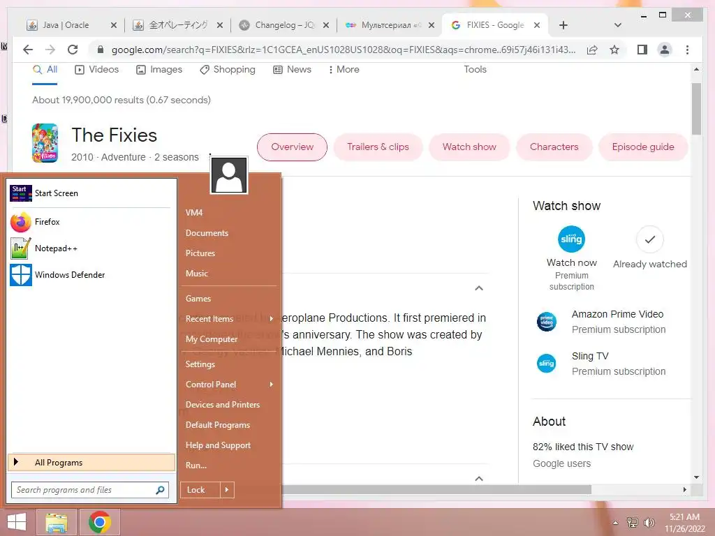Click the search magnifier in start menu
The width and height of the screenshot is (715, 536).
[x=160, y=490]
